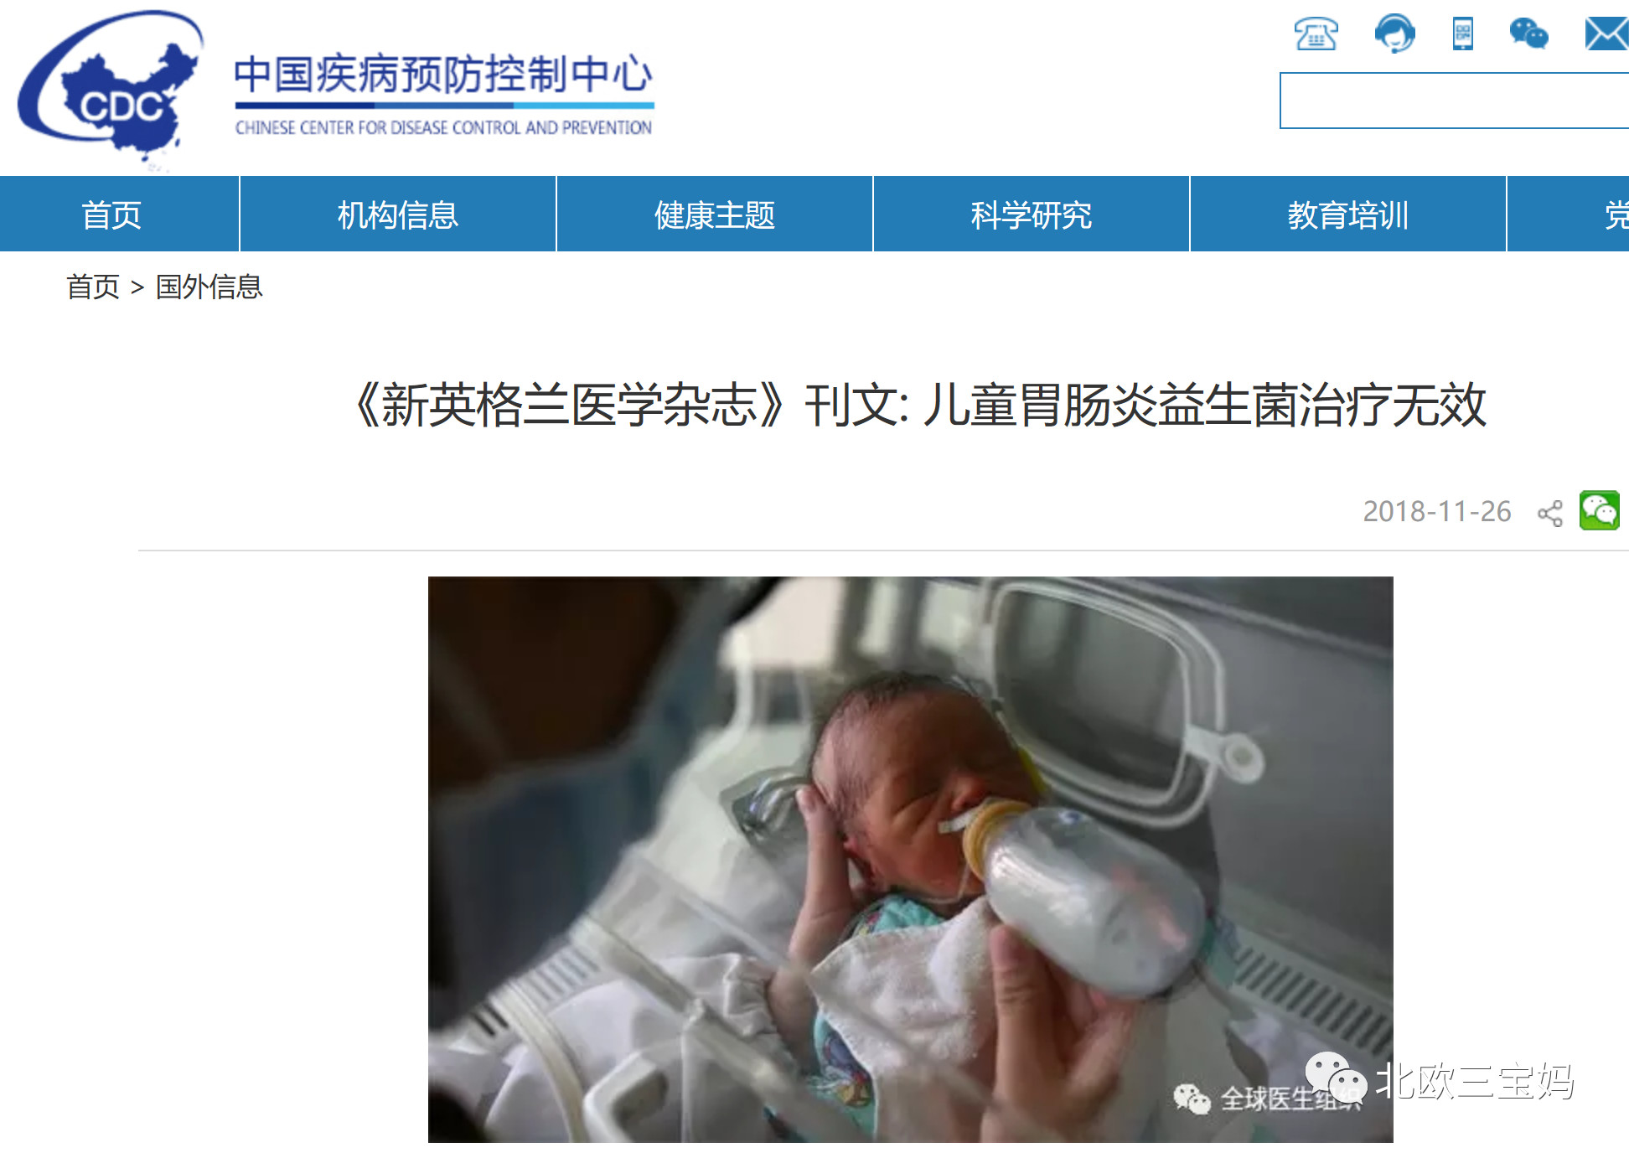The width and height of the screenshot is (1629, 1153).
Task: Open the WeChat icon in the header
Action: pos(1528,34)
